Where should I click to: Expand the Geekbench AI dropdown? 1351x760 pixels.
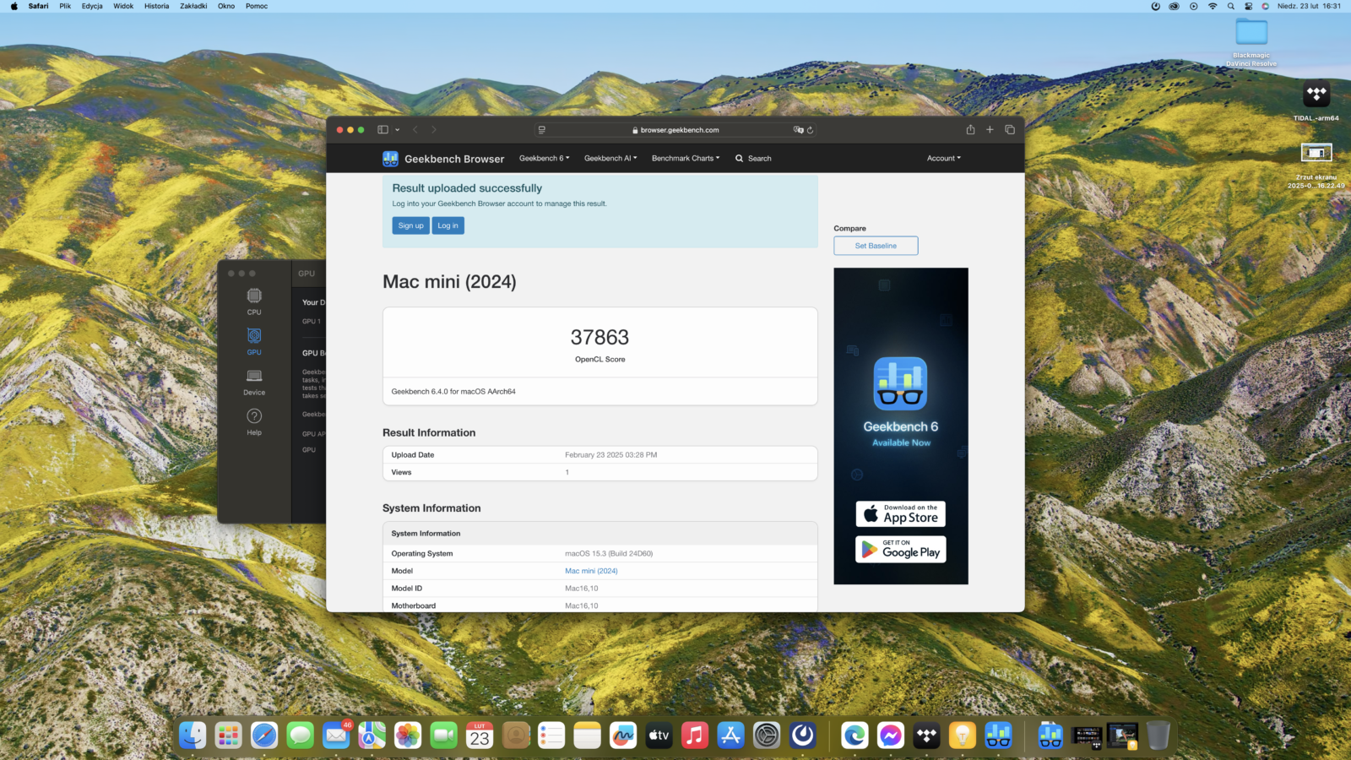(610, 159)
